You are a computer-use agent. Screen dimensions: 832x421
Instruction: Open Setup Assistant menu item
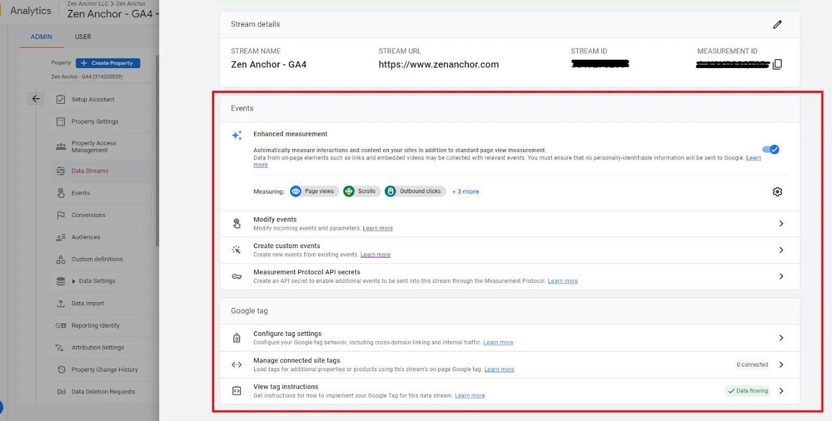pos(93,99)
